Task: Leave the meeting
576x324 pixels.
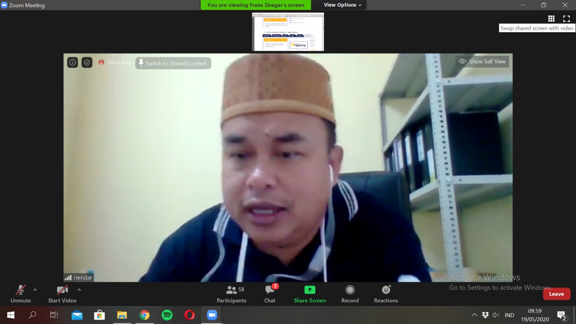Action: [x=556, y=294]
